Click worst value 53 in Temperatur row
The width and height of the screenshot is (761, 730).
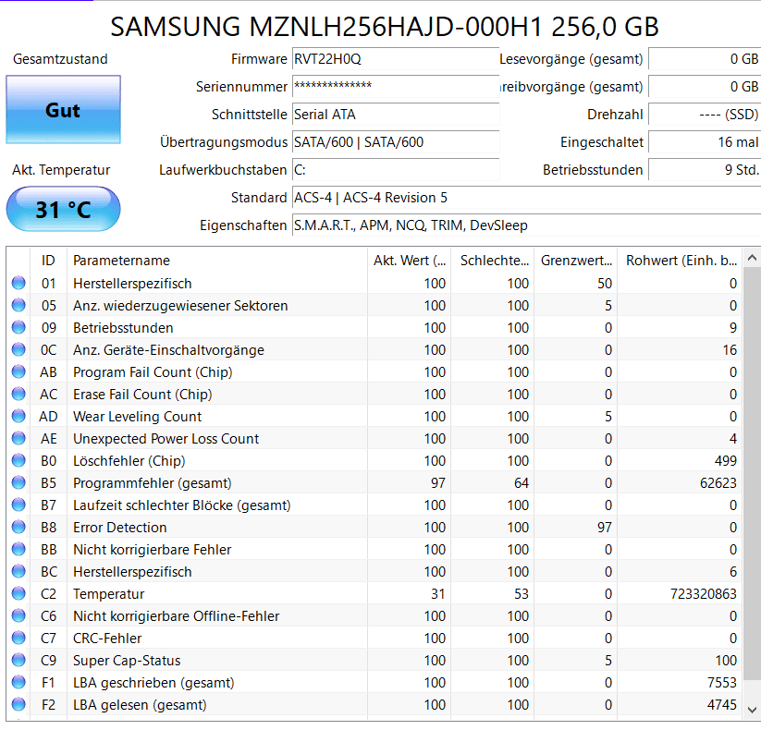(x=522, y=594)
